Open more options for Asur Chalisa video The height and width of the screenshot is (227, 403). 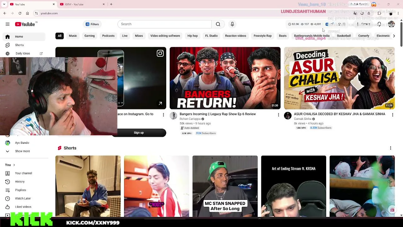tap(393, 115)
